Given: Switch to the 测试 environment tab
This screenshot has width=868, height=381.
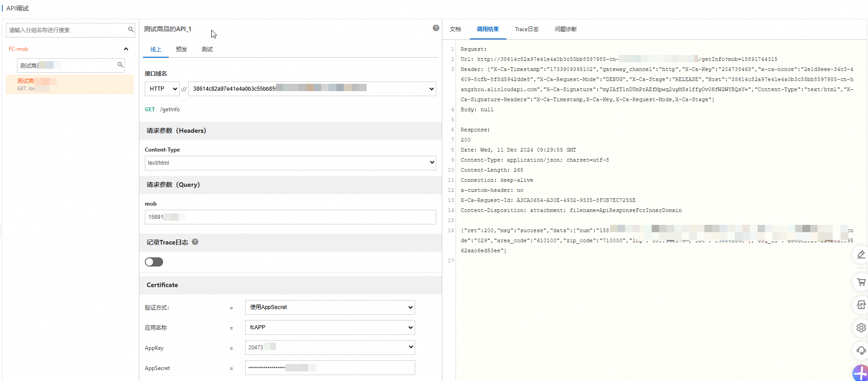Looking at the screenshot, I should pyautogui.click(x=207, y=49).
